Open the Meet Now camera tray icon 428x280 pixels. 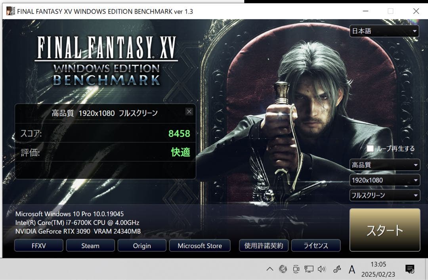pyautogui.click(x=296, y=269)
